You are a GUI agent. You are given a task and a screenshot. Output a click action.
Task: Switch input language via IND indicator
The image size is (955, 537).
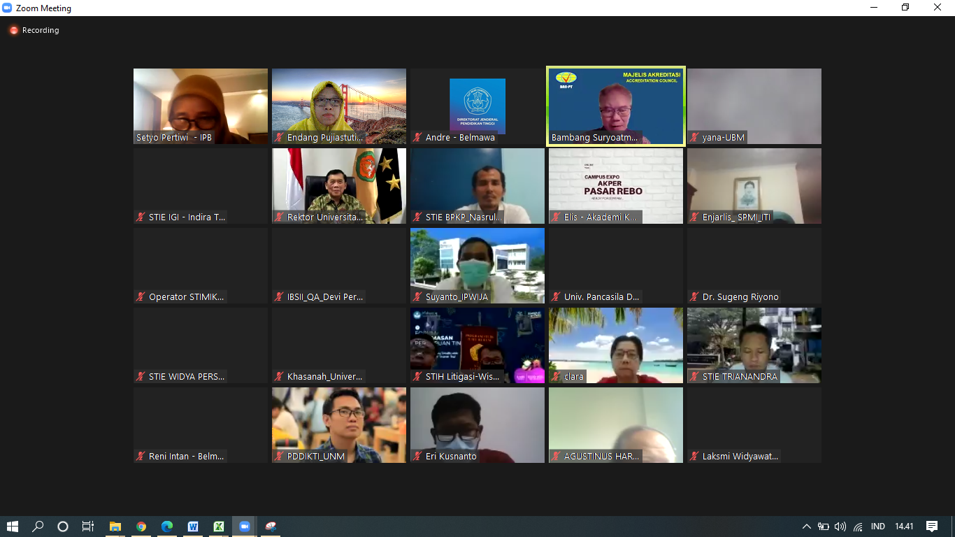877,527
